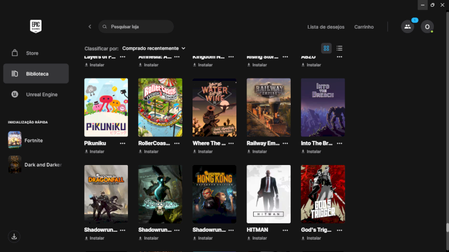Viewport: 449px width, 252px height.
Task: Open Railway Empire options menu
Action: point(285,144)
